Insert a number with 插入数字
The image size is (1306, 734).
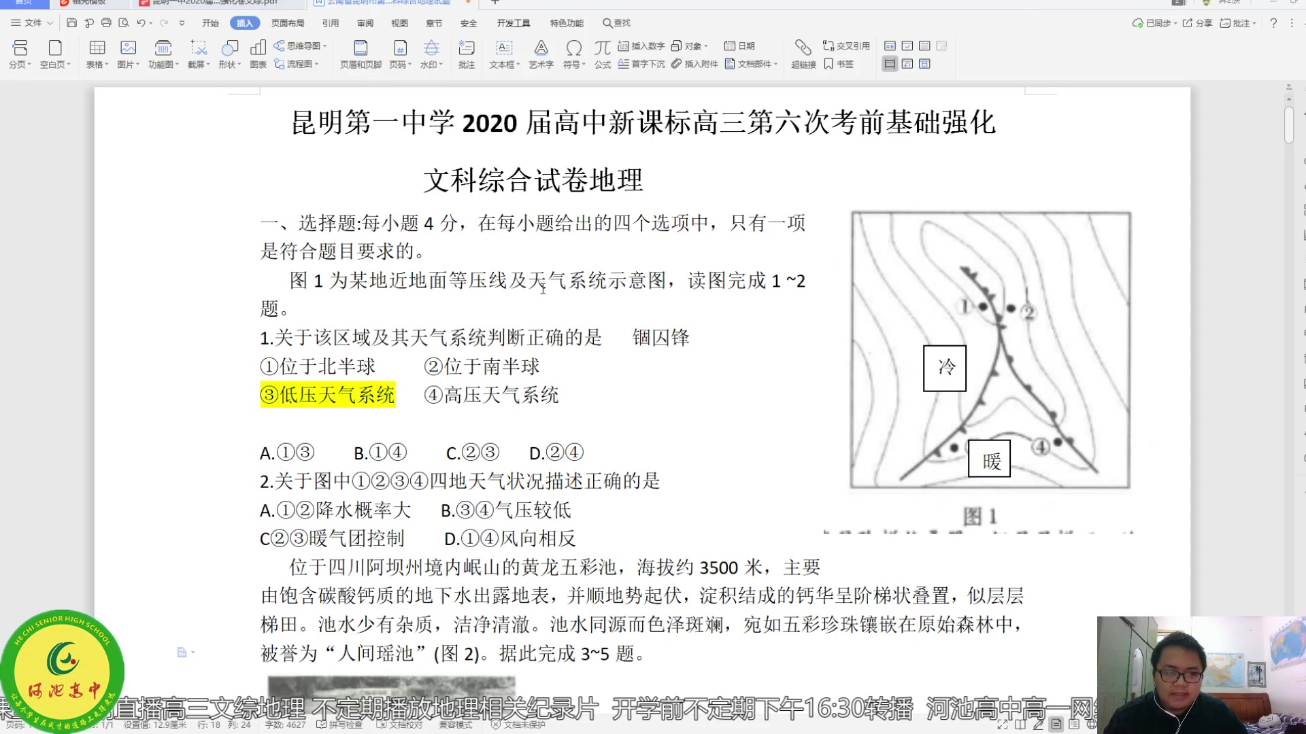tap(641, 46)
